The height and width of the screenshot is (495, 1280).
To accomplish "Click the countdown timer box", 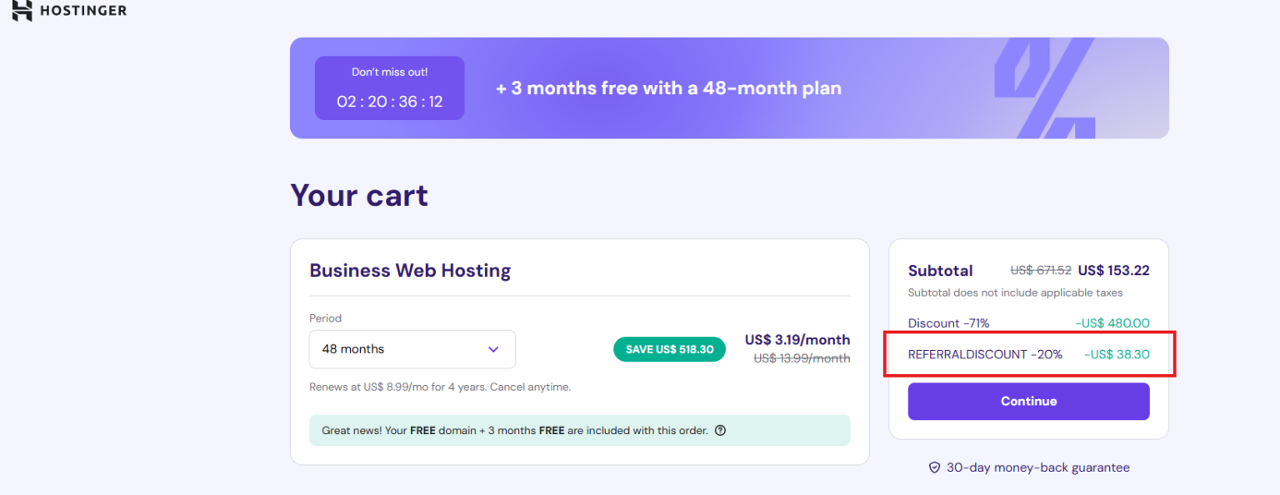I will [x=389, y=88].
